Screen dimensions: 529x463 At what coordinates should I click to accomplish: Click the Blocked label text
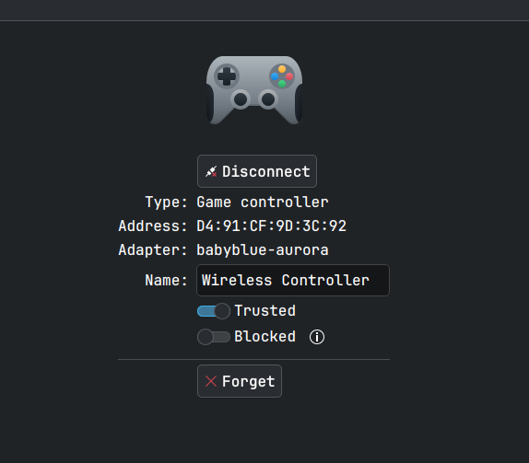pos(264,337)
